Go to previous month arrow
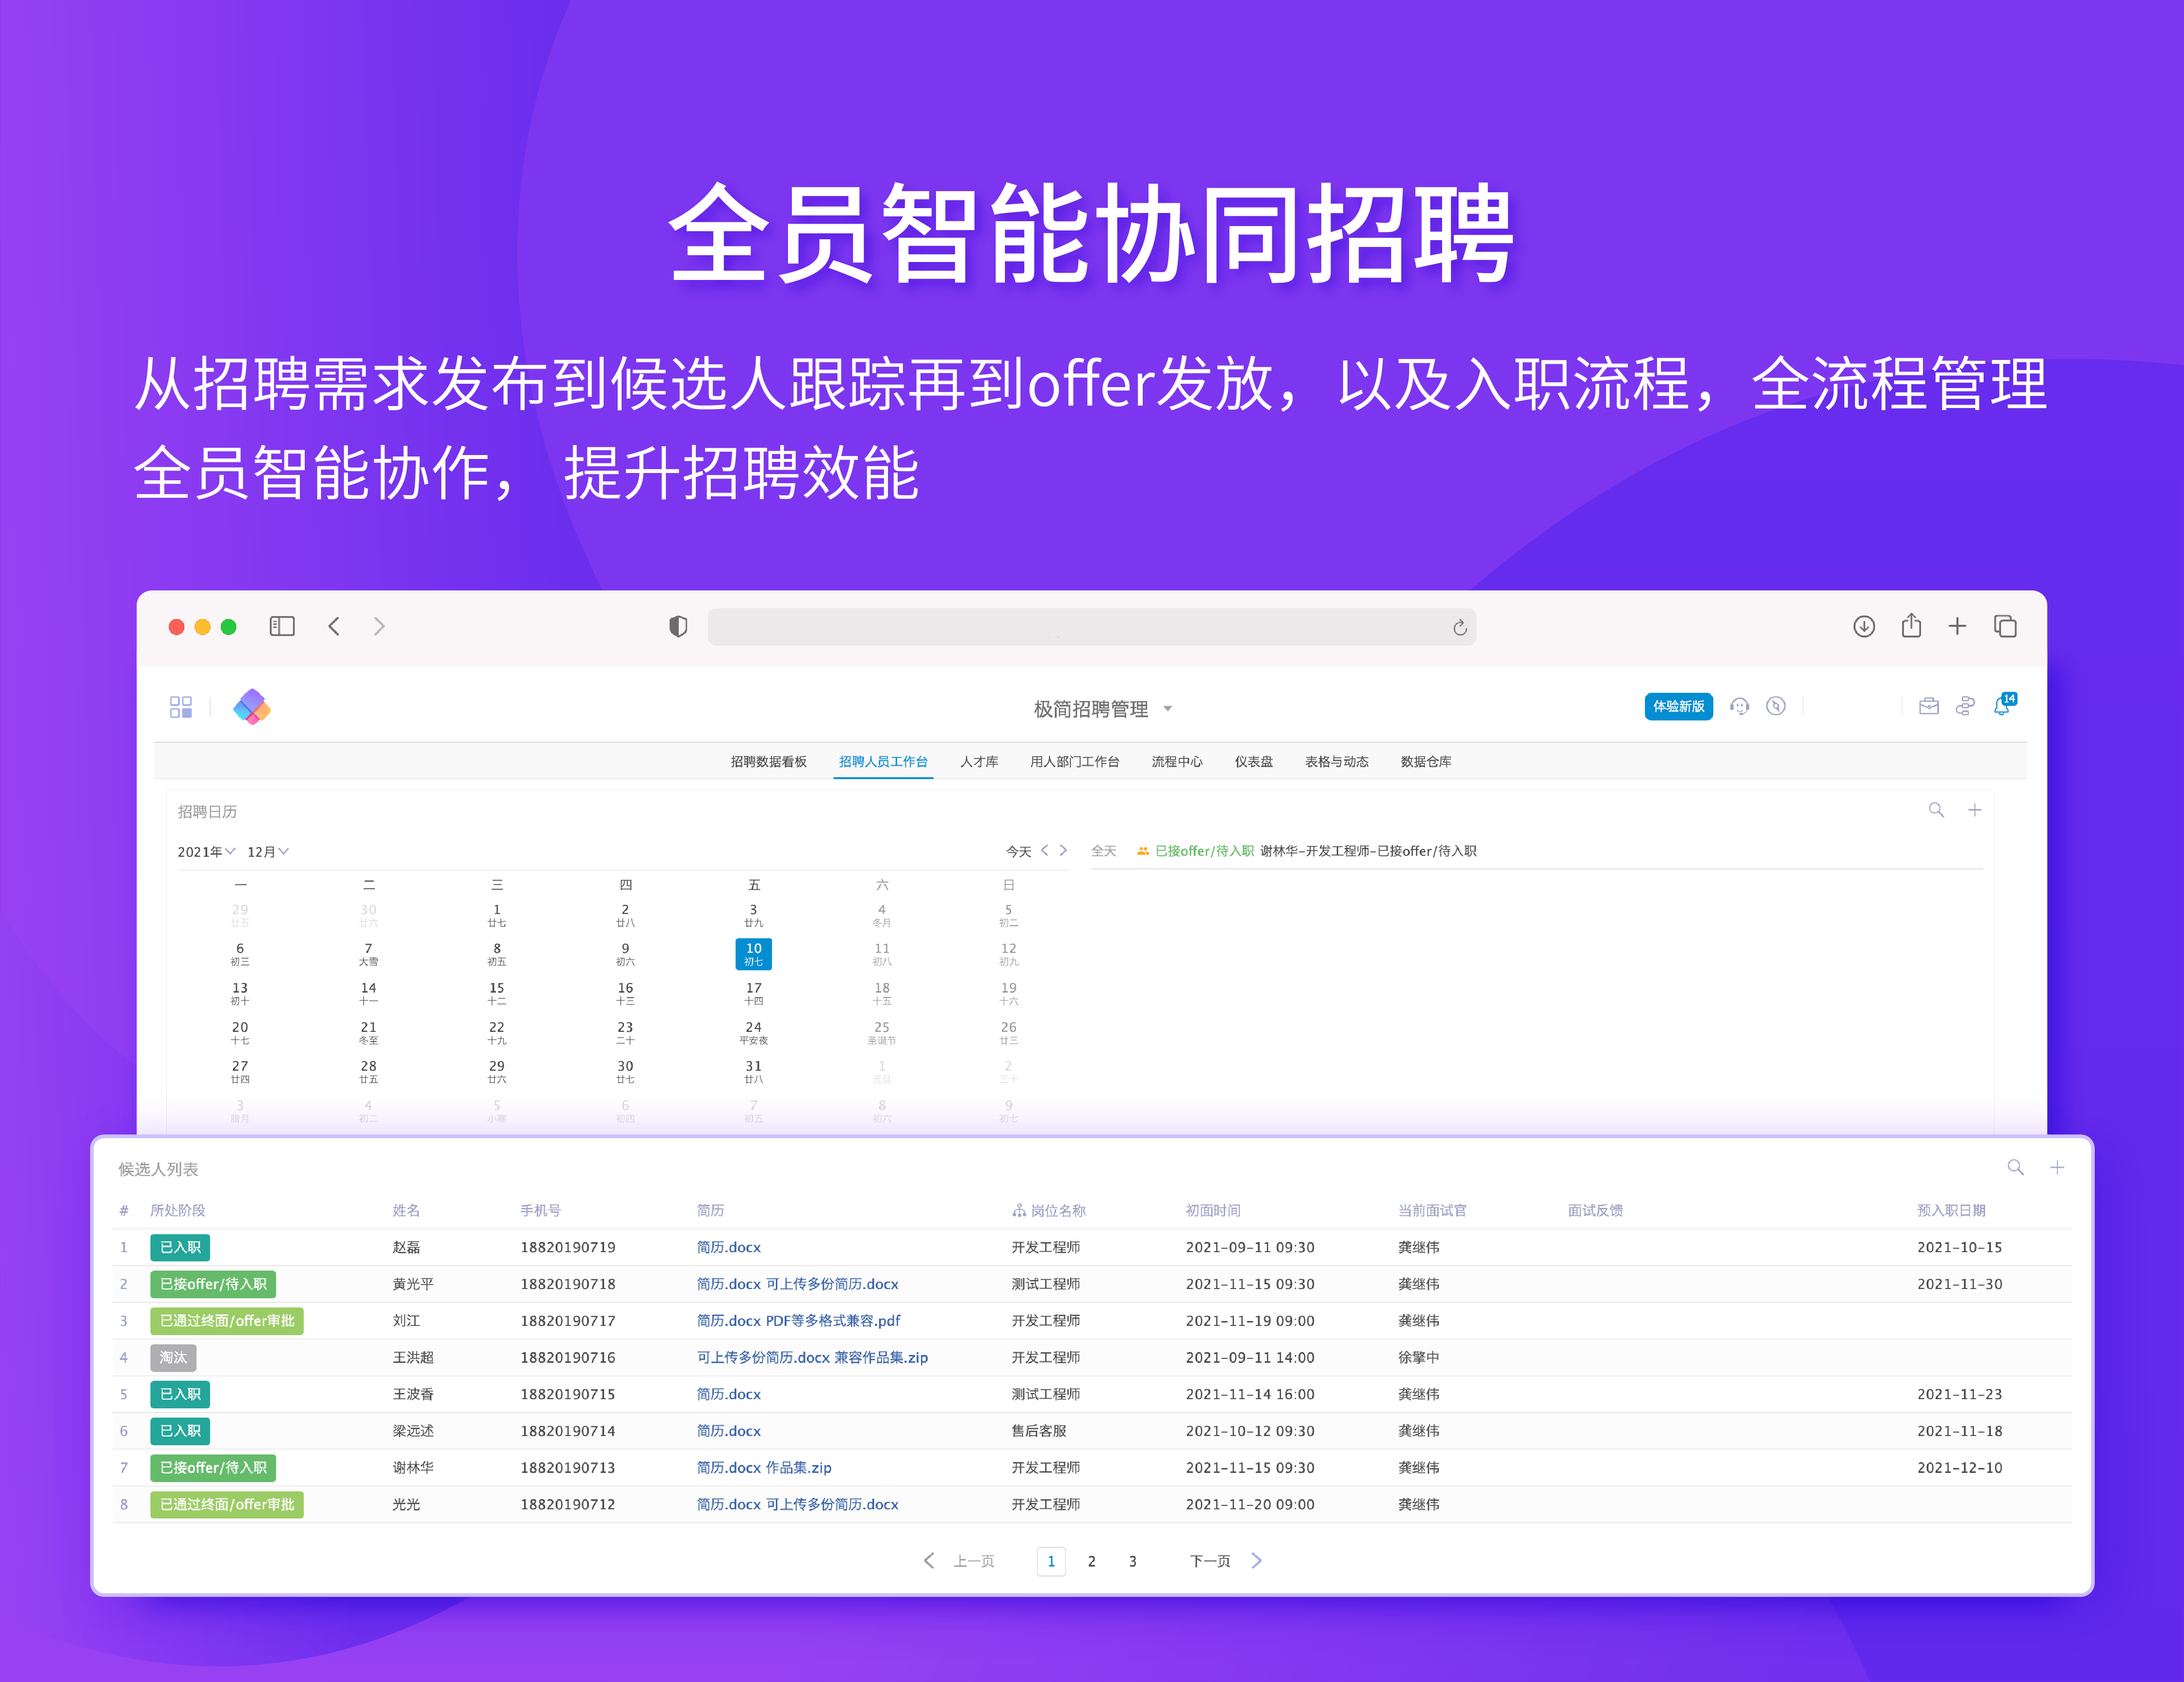Image resolution: width=2184 pixels, height=1682 pixels. click(x=1045, y=850)
